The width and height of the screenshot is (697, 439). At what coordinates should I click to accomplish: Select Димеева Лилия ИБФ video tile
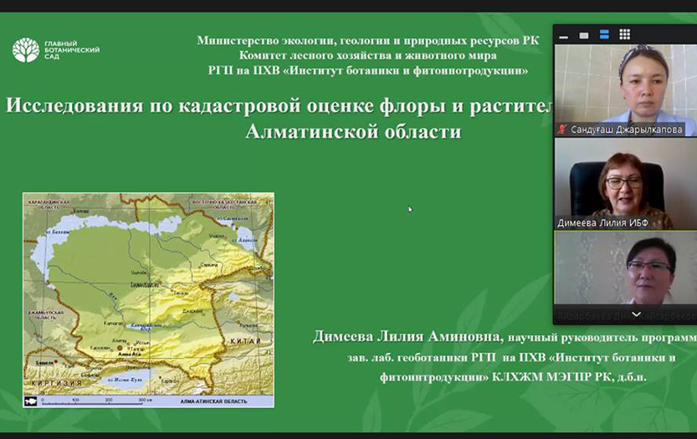pyautogui.click(x=624, y=178)
